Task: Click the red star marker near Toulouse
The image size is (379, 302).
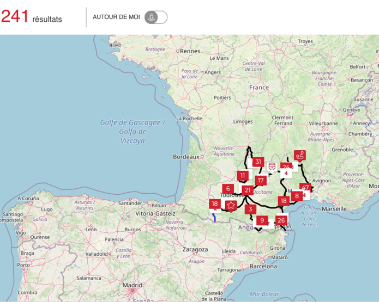Action: pyautogui.click(x=231, y=205)
